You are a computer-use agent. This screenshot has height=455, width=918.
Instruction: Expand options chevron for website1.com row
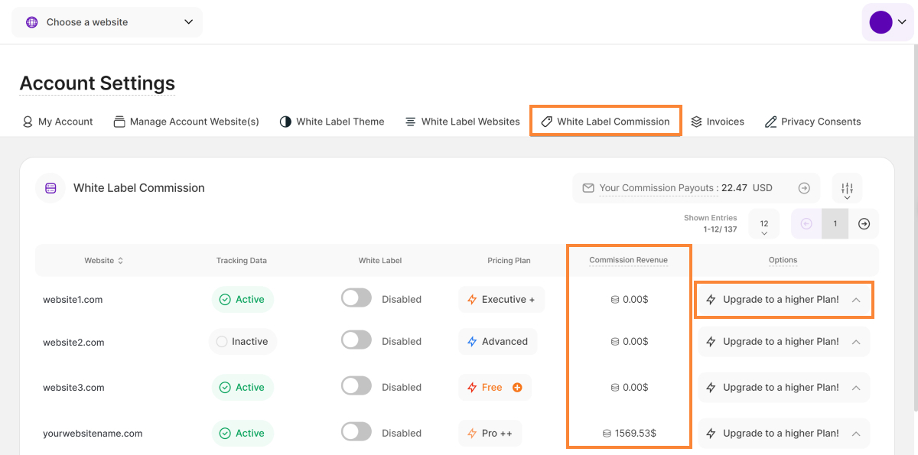coord(856,300)
